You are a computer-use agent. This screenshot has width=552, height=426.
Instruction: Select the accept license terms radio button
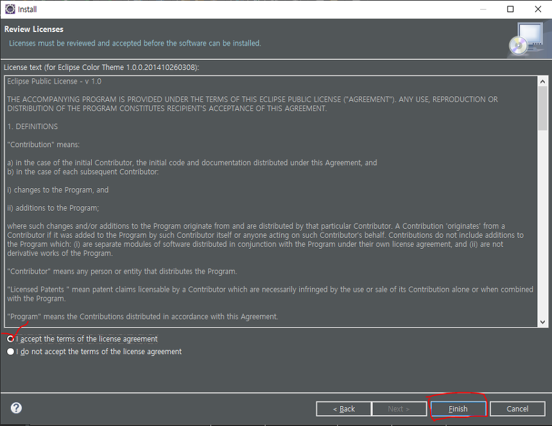point(10,339)
